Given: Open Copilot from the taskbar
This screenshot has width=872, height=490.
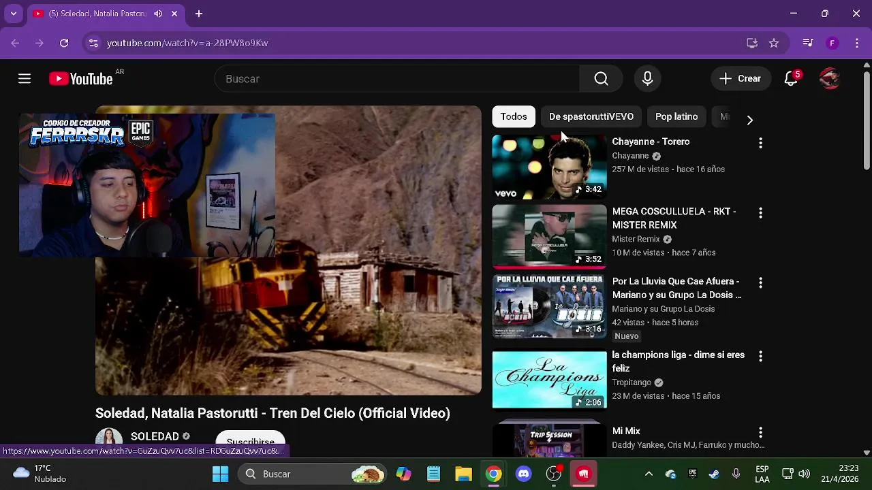Looking at the screenshot, I should click(x=404, y=474).
